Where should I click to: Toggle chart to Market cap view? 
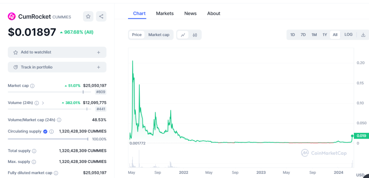click(159, 35)
